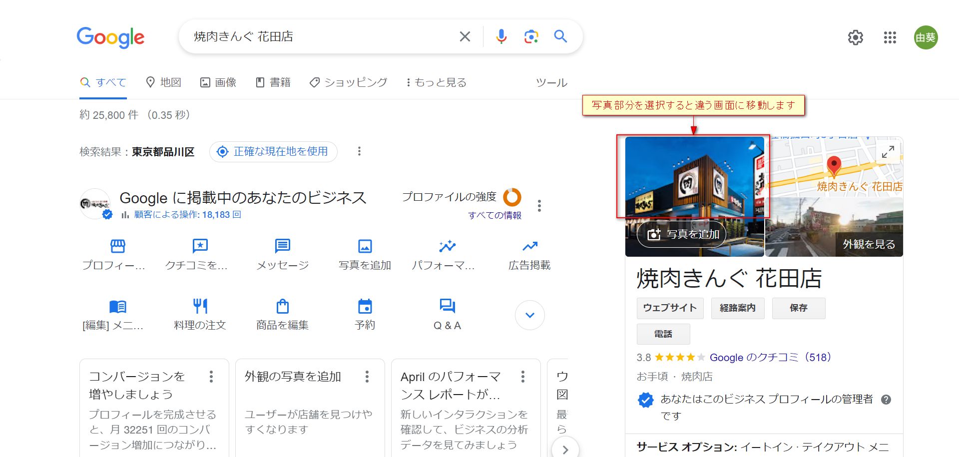Show next suggestion cards with the arrow

[x=565, y=450]
